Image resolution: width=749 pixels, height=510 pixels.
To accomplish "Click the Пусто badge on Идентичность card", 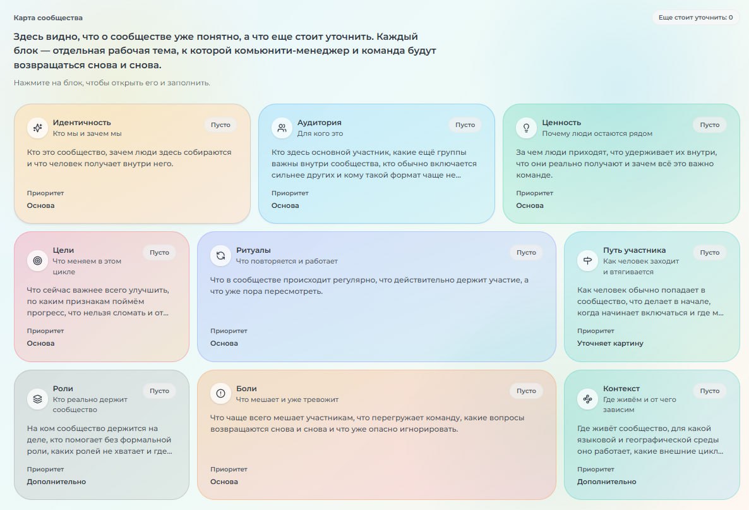I will coord(220,124).
